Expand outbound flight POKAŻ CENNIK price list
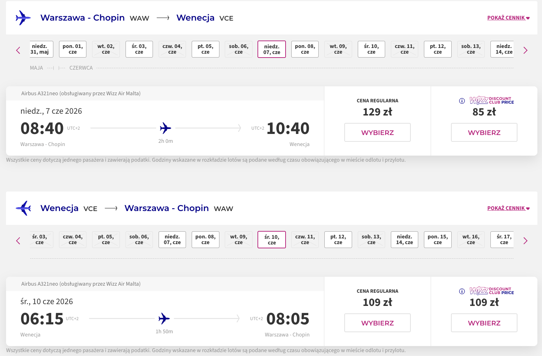 click(x=508, y=18)
